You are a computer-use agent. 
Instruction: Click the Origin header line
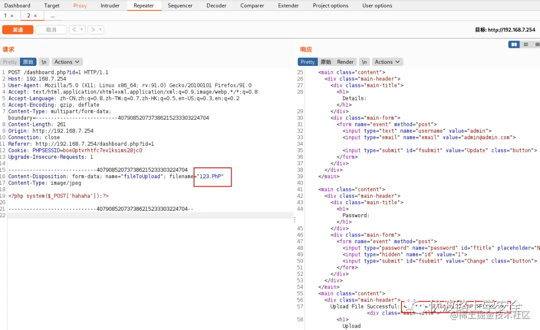[x=51, y=131]
